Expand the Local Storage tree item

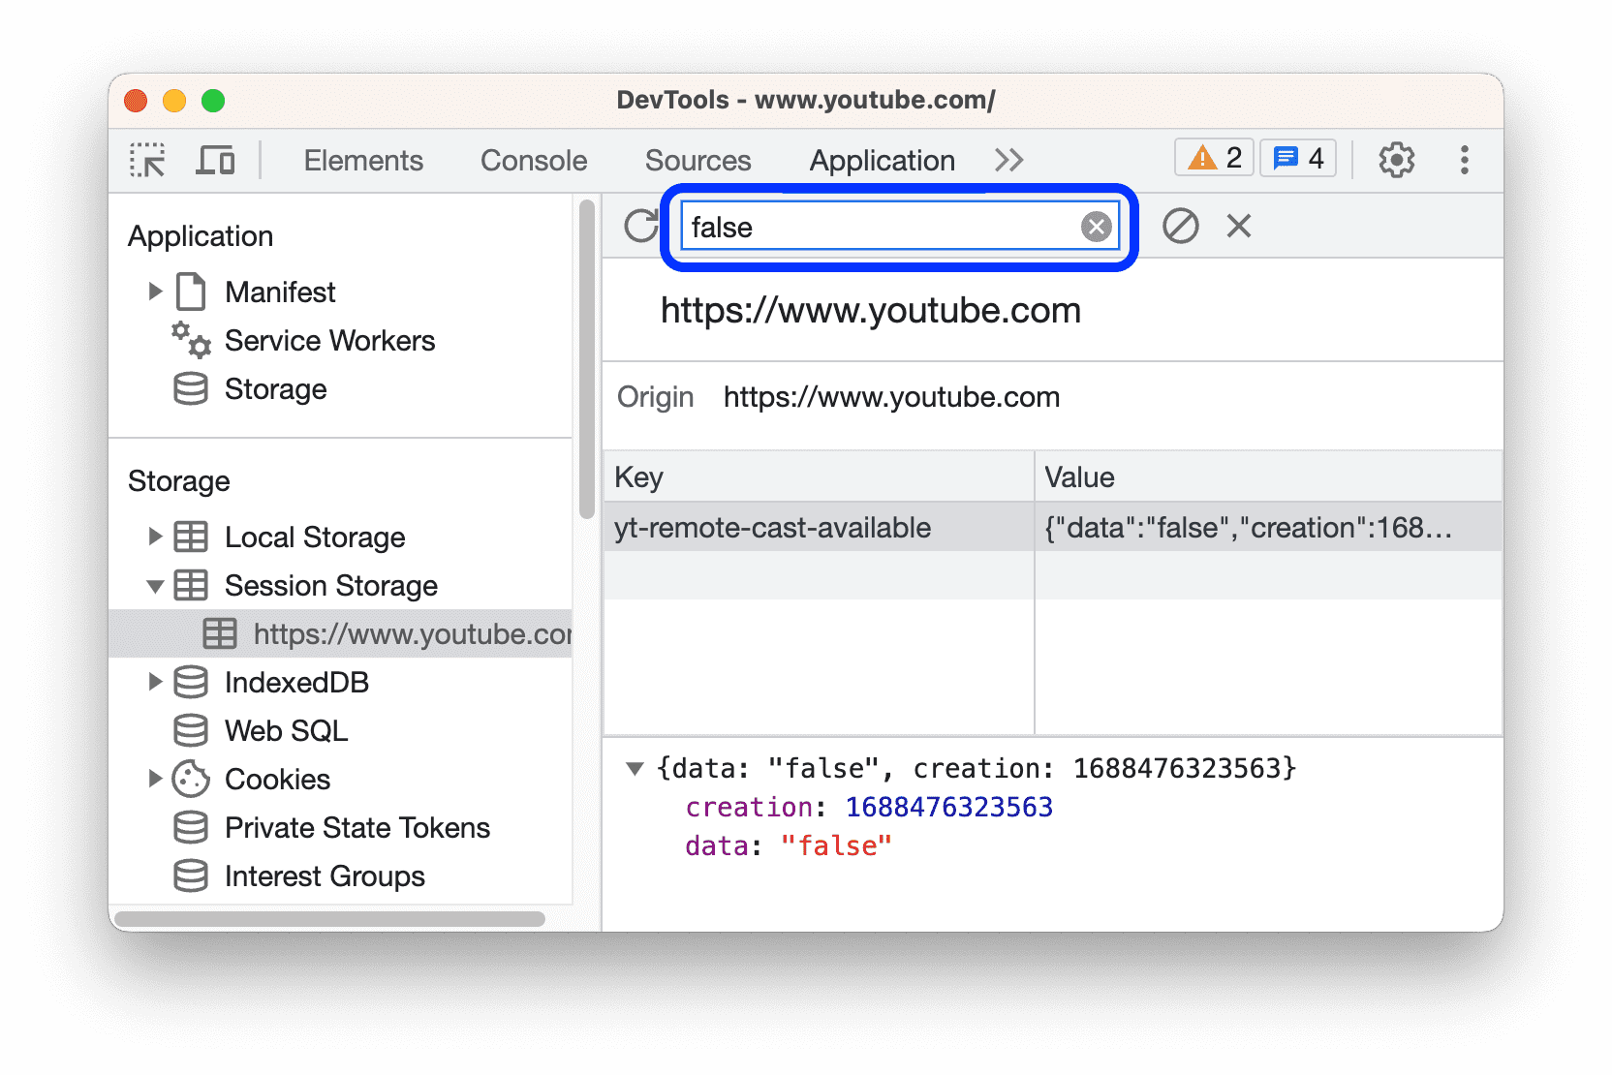click(x=156, y=537)
